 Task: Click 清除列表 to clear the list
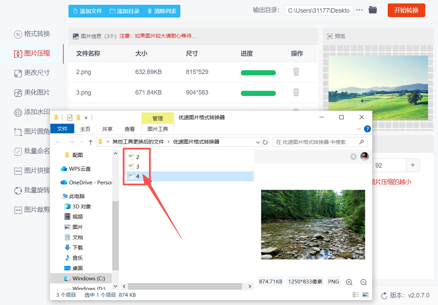pyautogui.click(x=162, y=11)
